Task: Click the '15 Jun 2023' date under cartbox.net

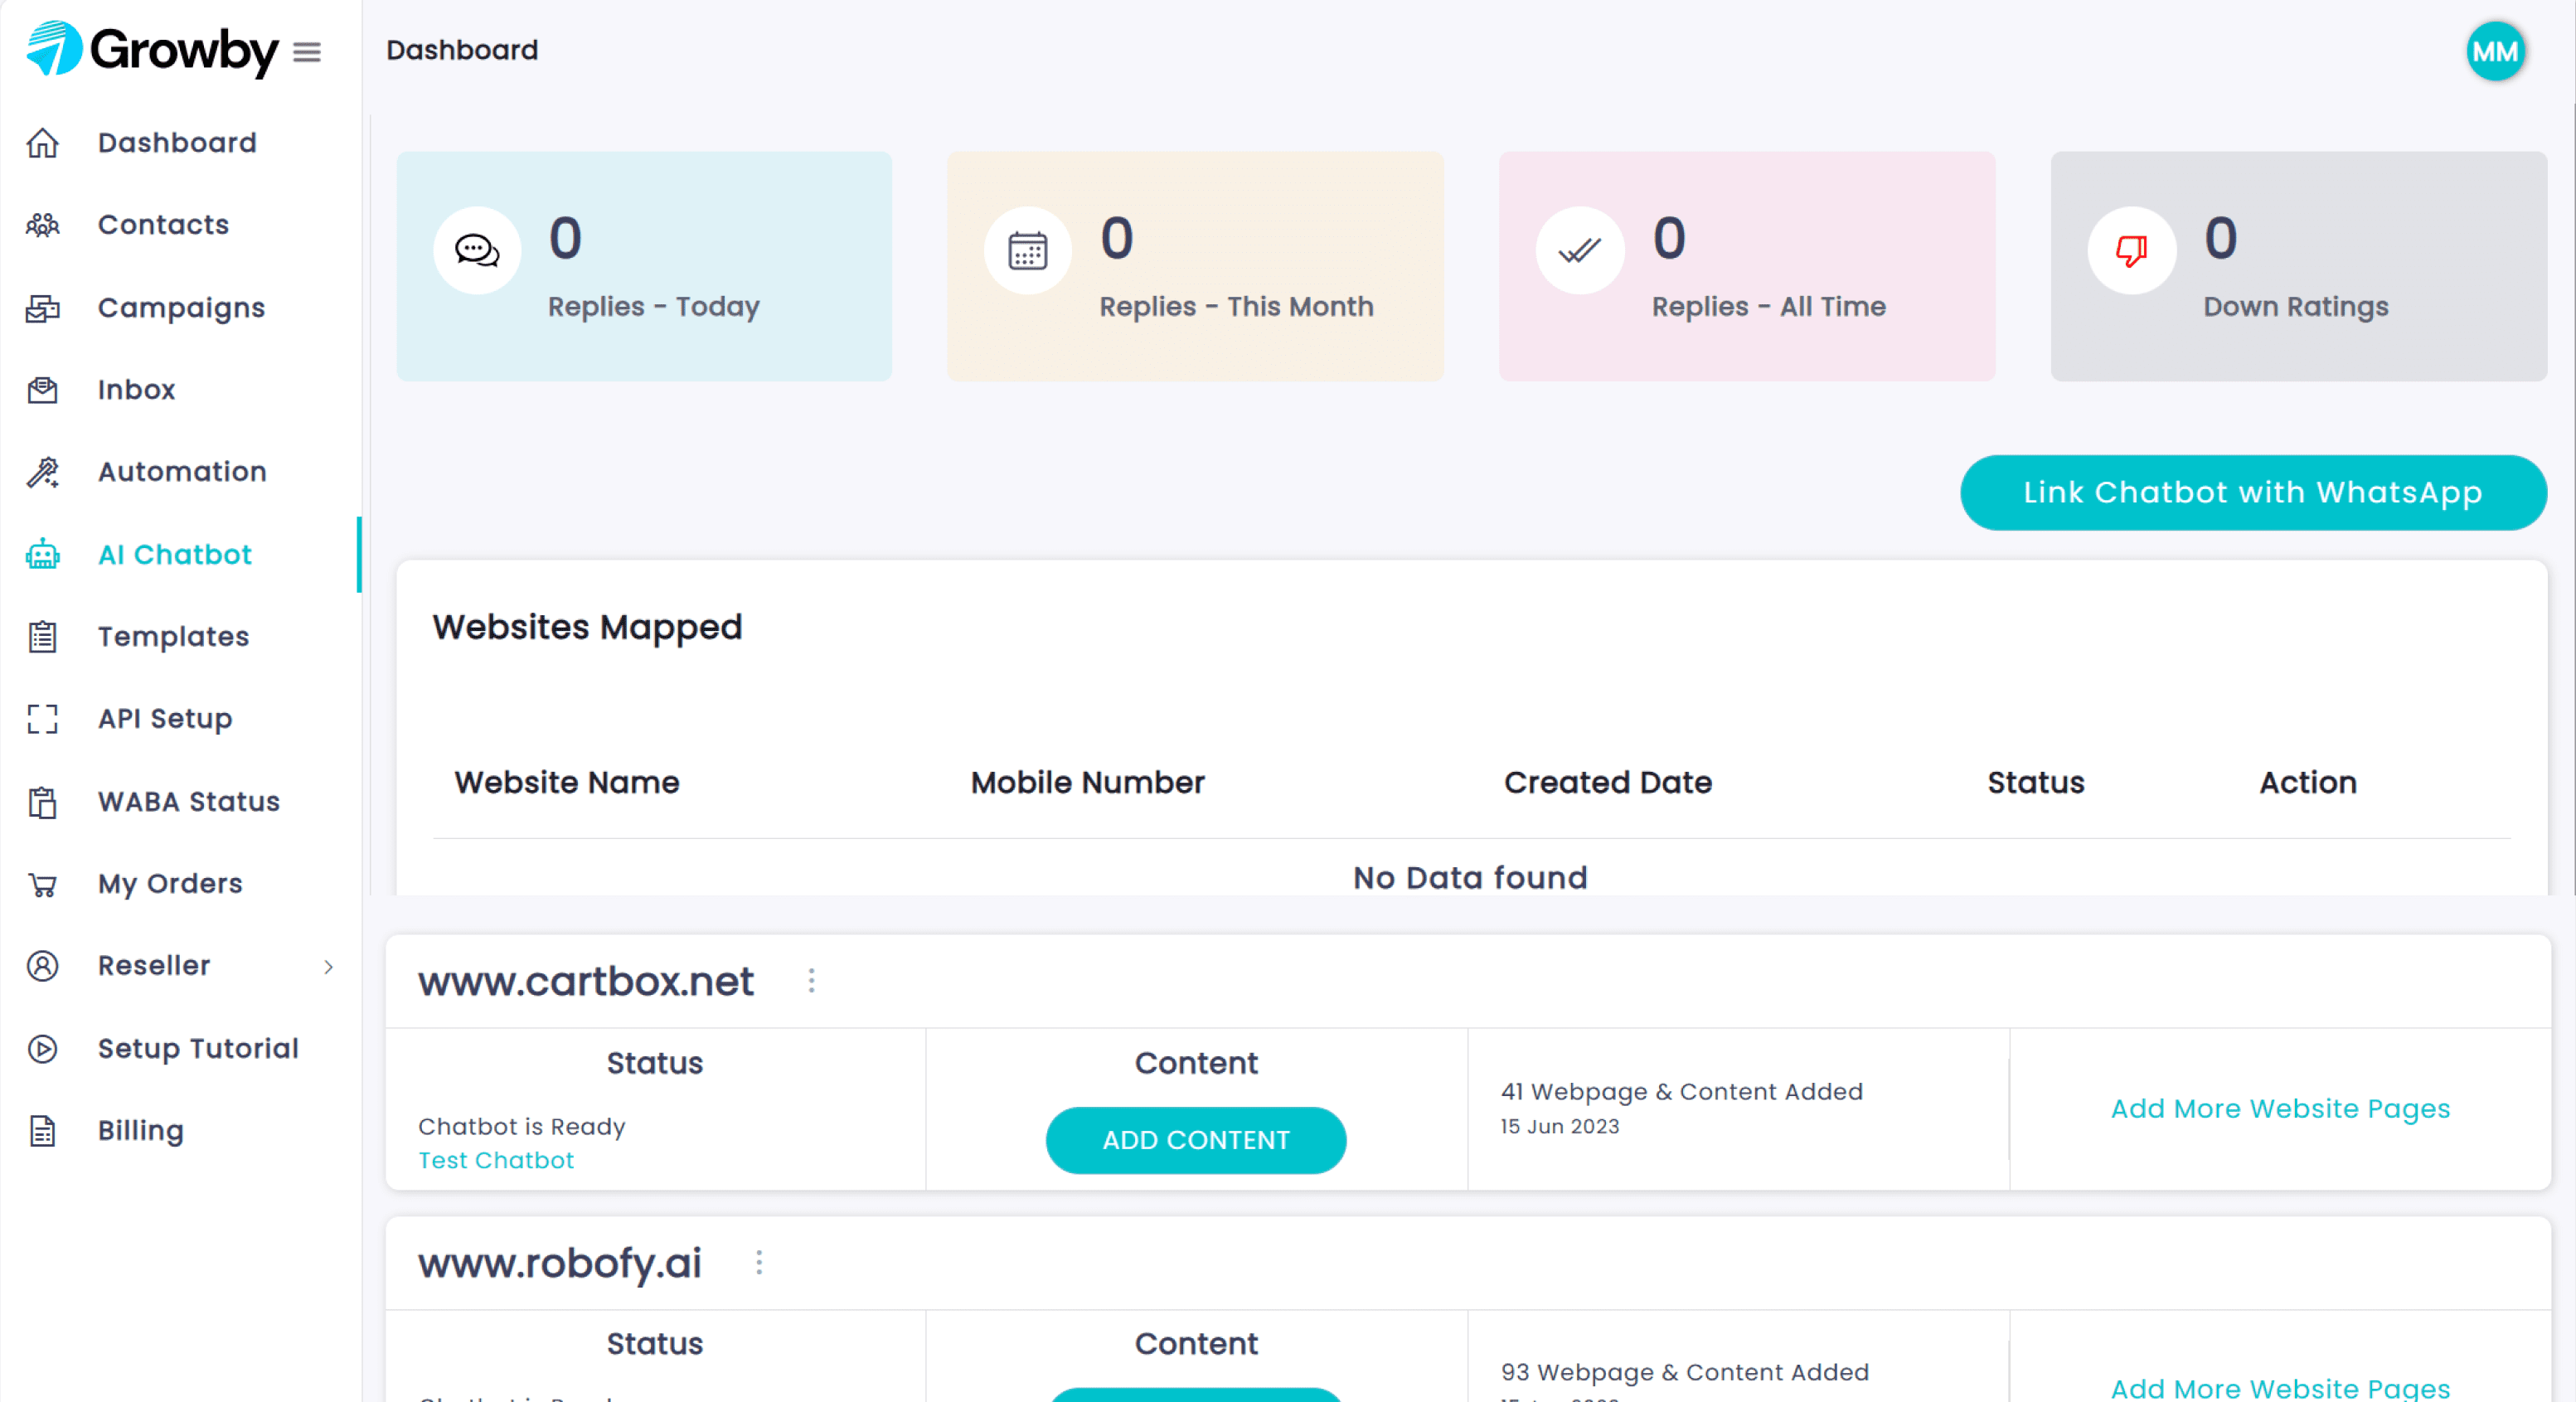Action: [1559, 1126]
